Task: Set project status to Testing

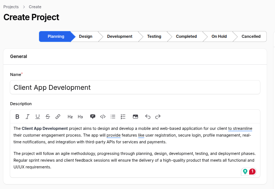Action: tap(154, 36)
